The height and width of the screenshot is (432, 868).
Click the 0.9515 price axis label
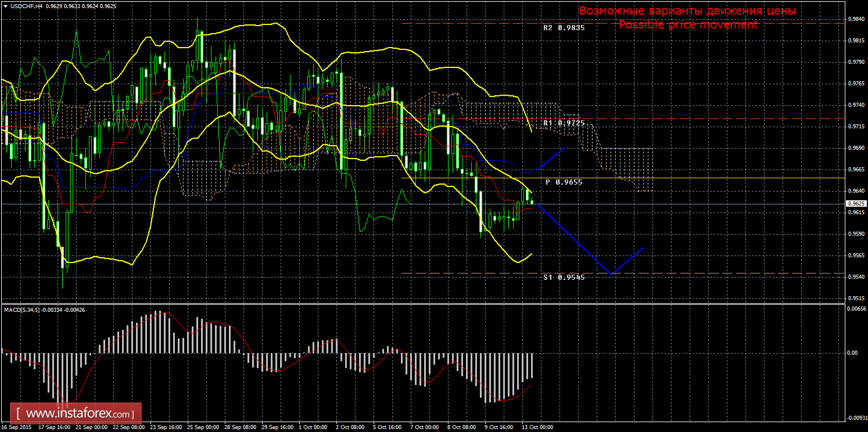pyautogui.click(x=854, y=298)
